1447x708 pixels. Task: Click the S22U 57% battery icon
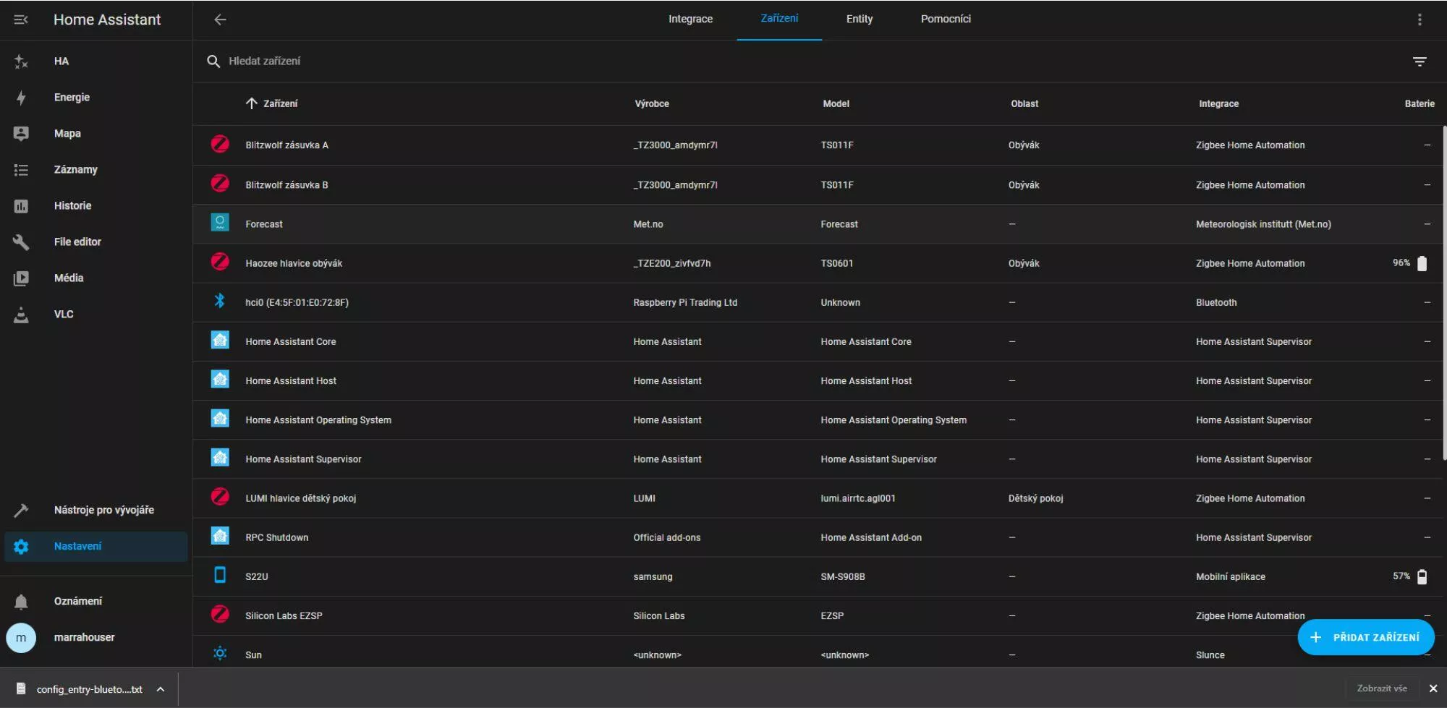point(1422,576)
